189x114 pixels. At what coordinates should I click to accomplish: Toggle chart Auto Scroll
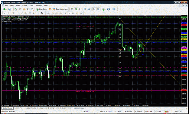coord(94,9)
